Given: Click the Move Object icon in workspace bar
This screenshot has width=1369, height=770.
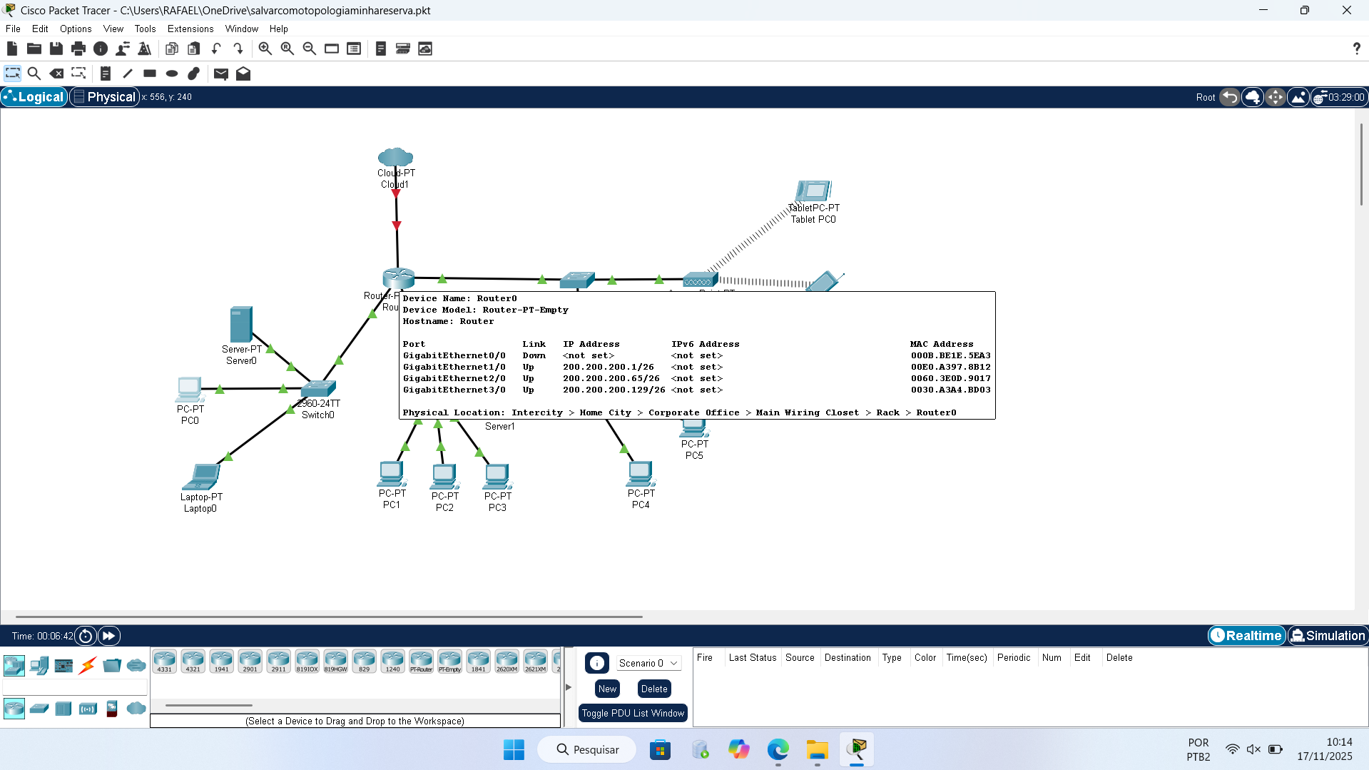Looking at the screenshot, I should click(x=1276, y=97).
